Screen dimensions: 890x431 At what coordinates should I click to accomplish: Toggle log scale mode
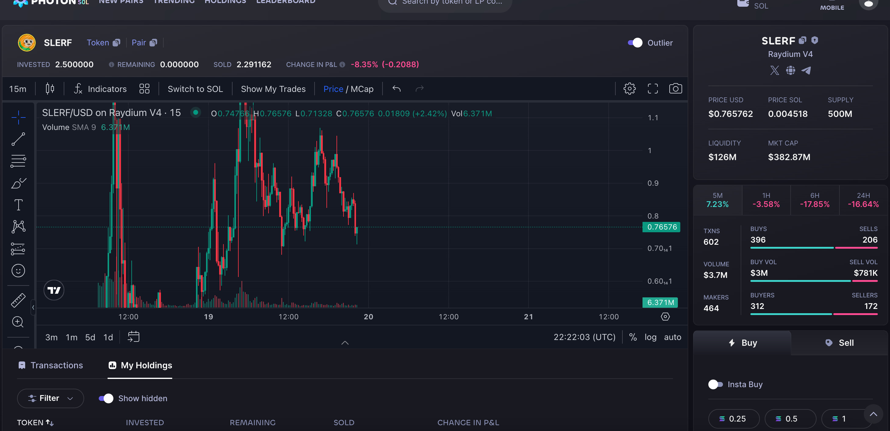click(x=650, y=337)
